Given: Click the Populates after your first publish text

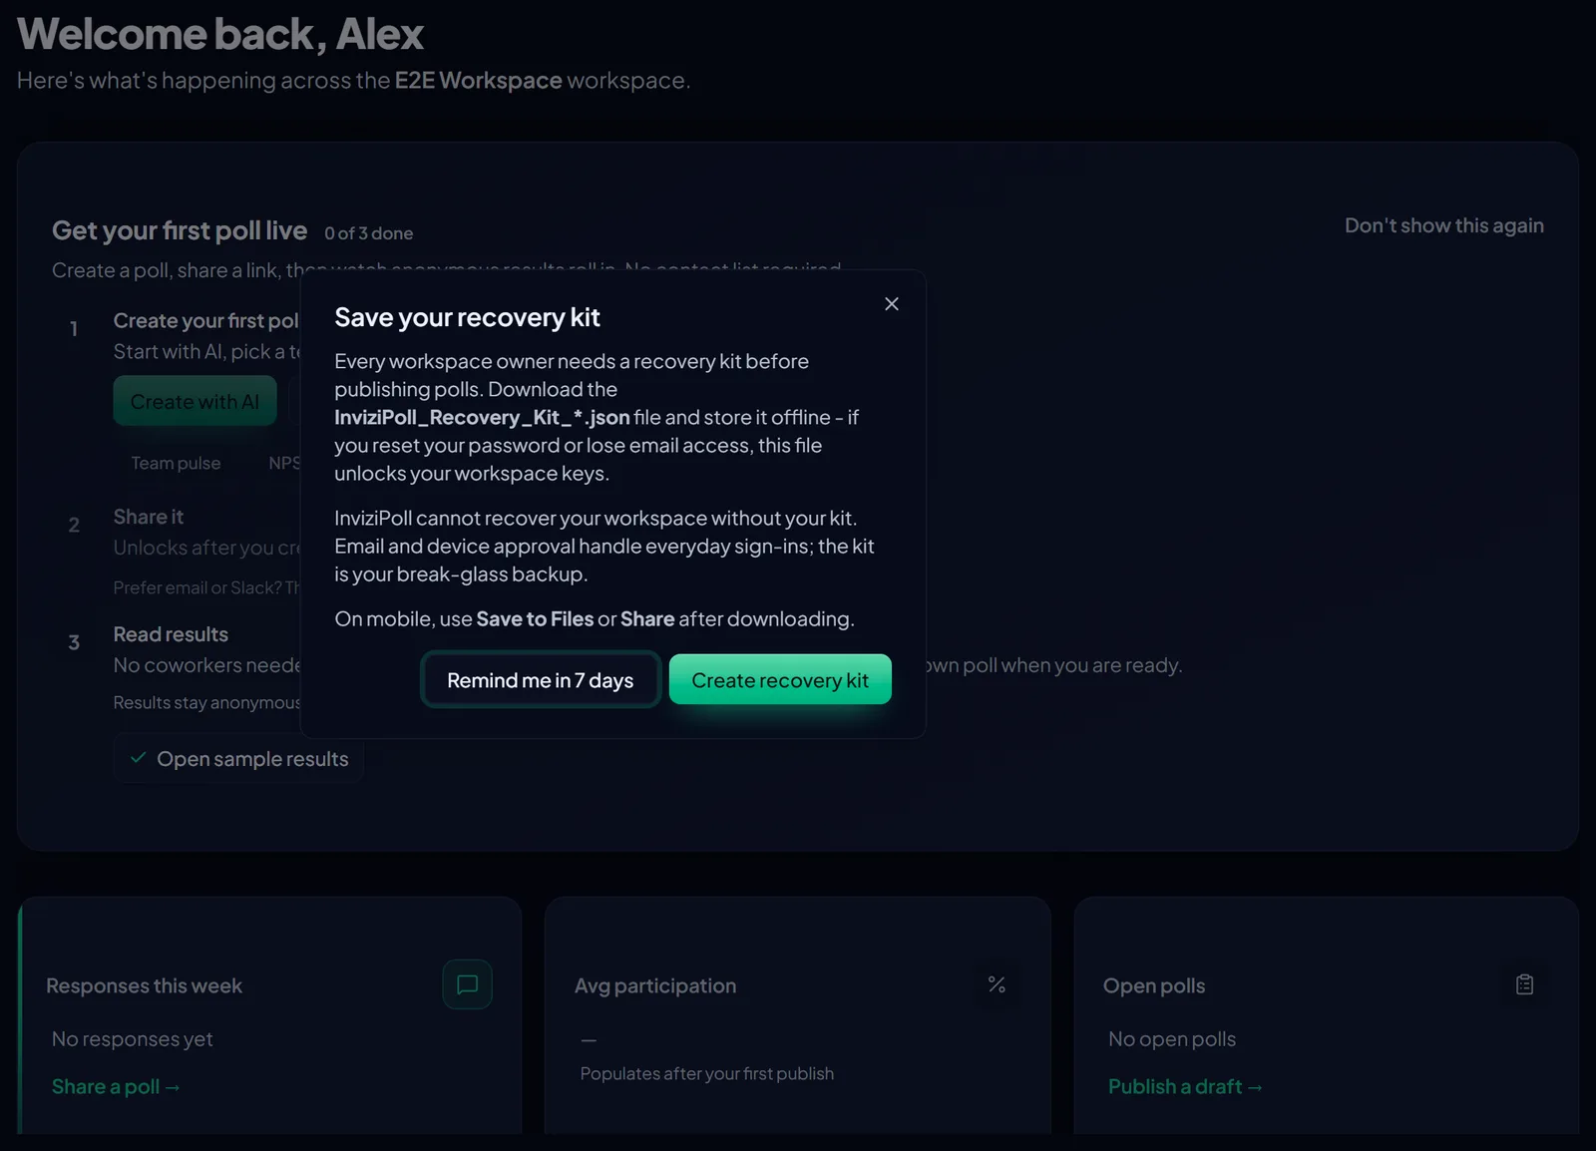Looking at the screenshot, I should coord(707,1073).
